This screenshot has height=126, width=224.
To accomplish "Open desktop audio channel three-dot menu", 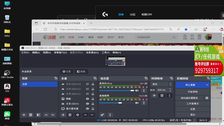I will point(144,103).
